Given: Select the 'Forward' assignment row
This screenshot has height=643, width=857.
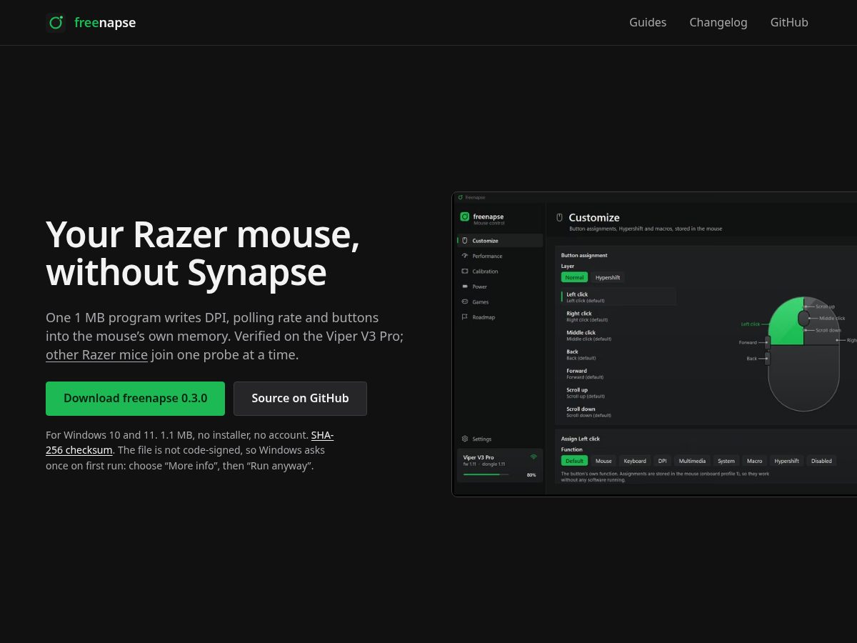Looking at the screenshot, I should pos(618,374).
